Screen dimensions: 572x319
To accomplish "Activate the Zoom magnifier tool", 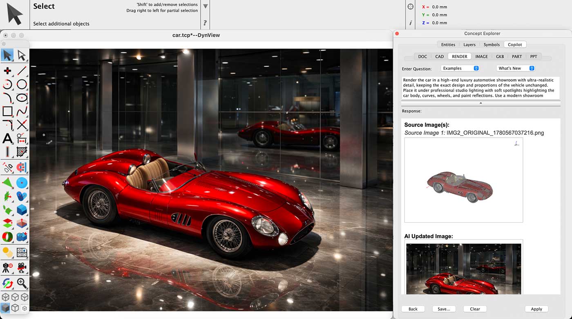I will pyautogui.click(x=22, y=283).
